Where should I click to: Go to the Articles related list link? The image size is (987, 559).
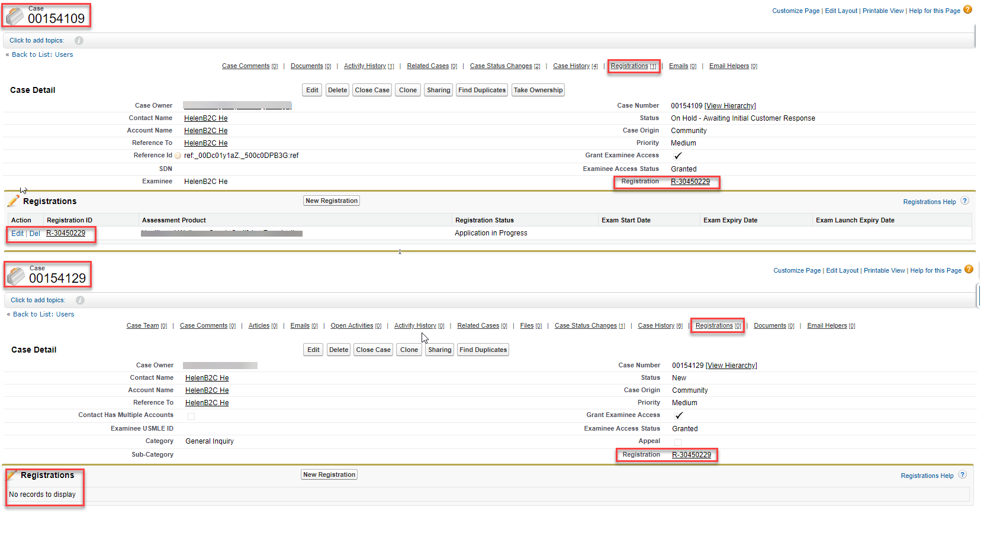[x=259, y=326]
